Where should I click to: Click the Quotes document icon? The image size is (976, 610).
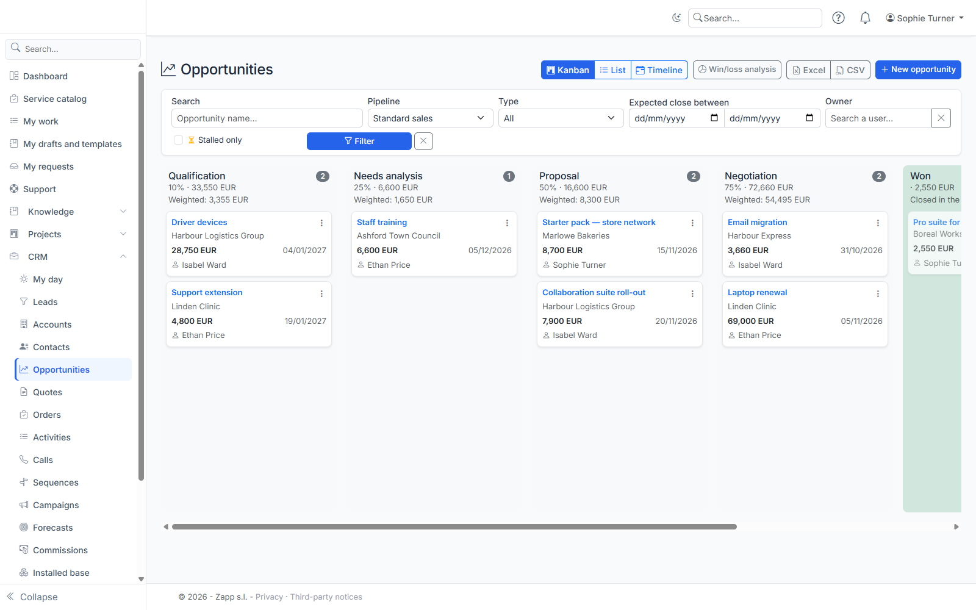(x=24, y=392)
